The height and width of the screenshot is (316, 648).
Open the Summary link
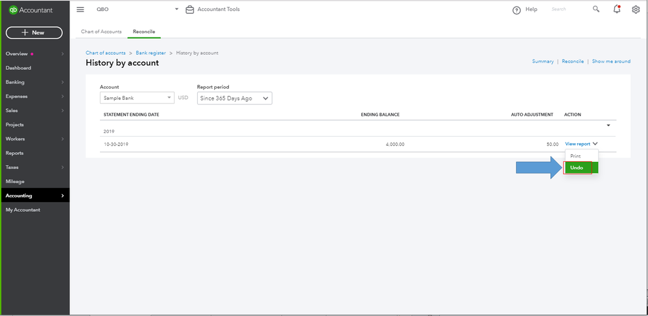(x=543, y=62)
